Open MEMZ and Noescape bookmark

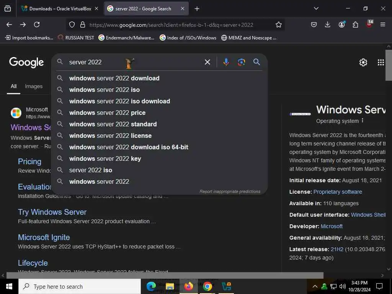pyautogui.click(x=249, y=38)
